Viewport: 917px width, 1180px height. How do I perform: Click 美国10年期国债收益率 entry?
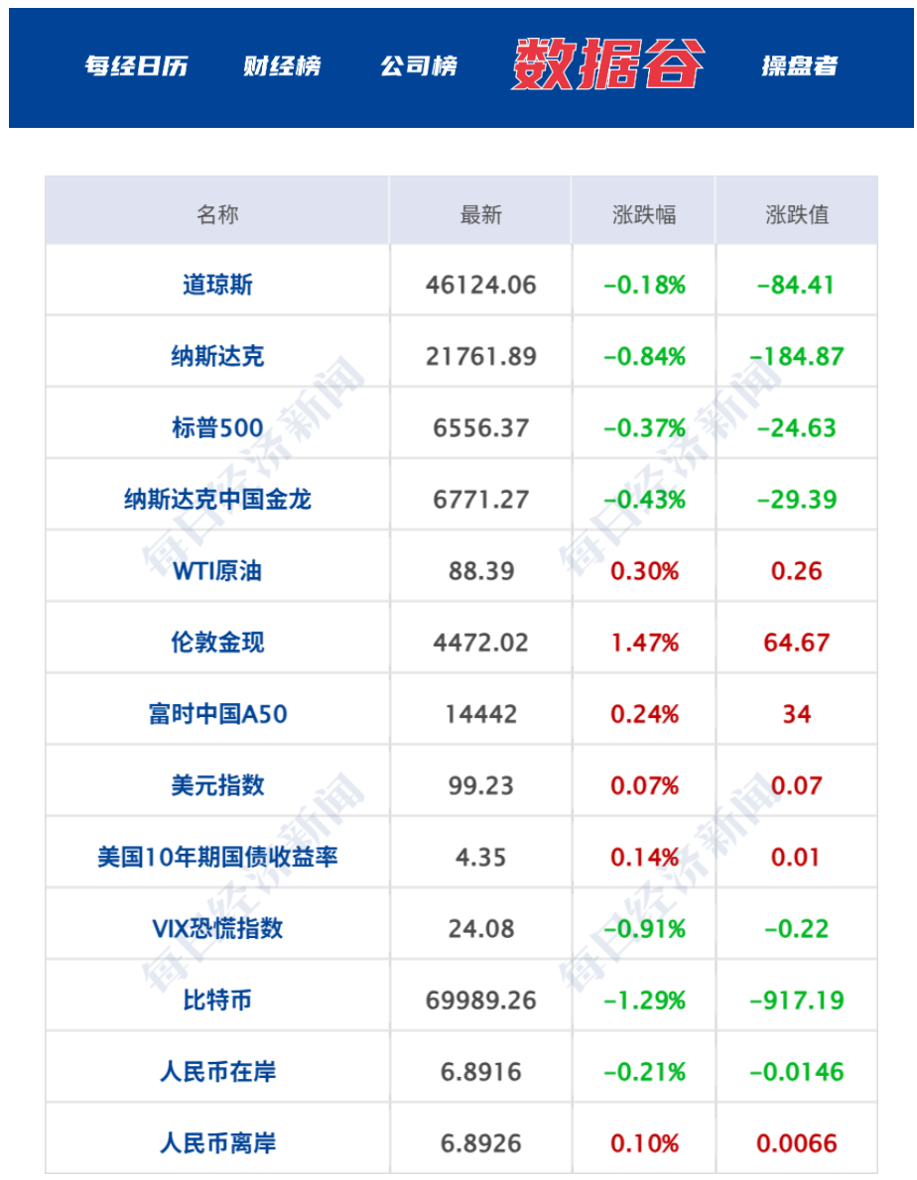(x=217, y=857)
